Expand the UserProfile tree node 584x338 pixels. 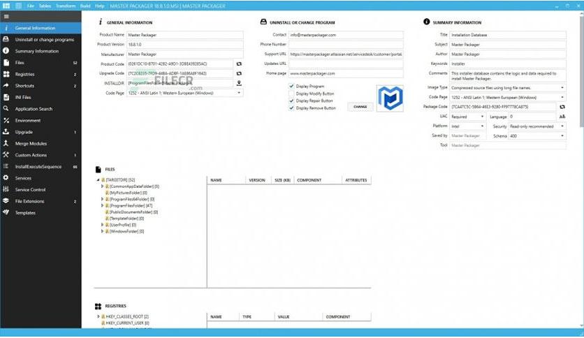103,225
